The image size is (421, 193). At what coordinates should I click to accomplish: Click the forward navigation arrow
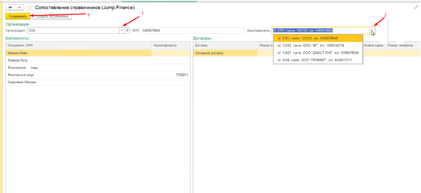coord(19,8)
